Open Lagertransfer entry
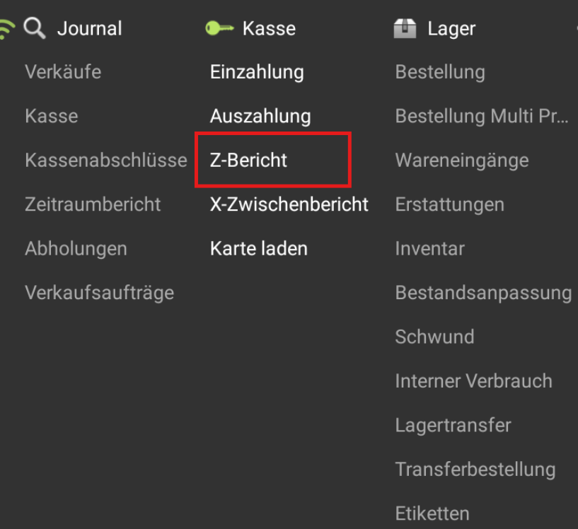578x529 pixels. click(x=453, y=425)
